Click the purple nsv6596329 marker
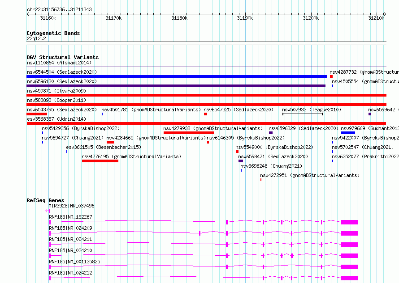Viewport: 399px width, 283px height. (271, 133)
